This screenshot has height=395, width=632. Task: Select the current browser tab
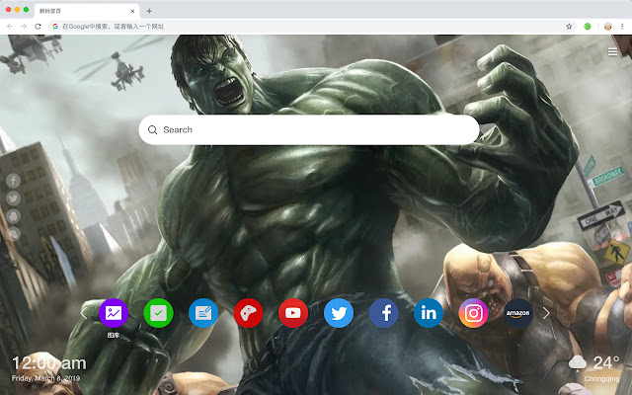(x=87, y=11)
